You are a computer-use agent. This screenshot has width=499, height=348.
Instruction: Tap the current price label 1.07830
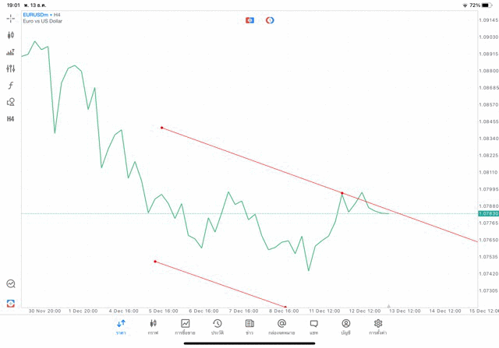488,213
